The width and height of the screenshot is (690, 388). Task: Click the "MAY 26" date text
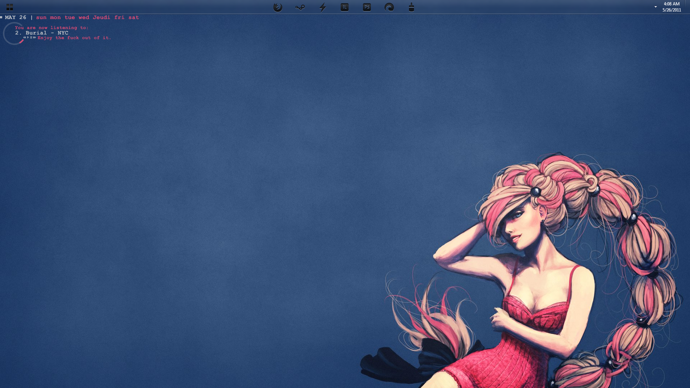(15, 17)
